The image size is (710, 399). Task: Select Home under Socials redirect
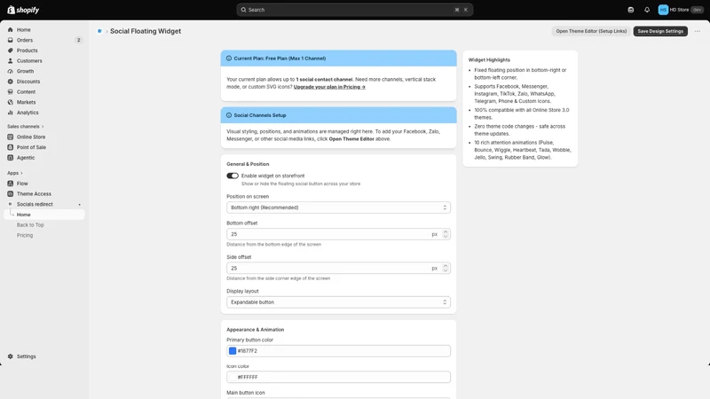point(44,215)
